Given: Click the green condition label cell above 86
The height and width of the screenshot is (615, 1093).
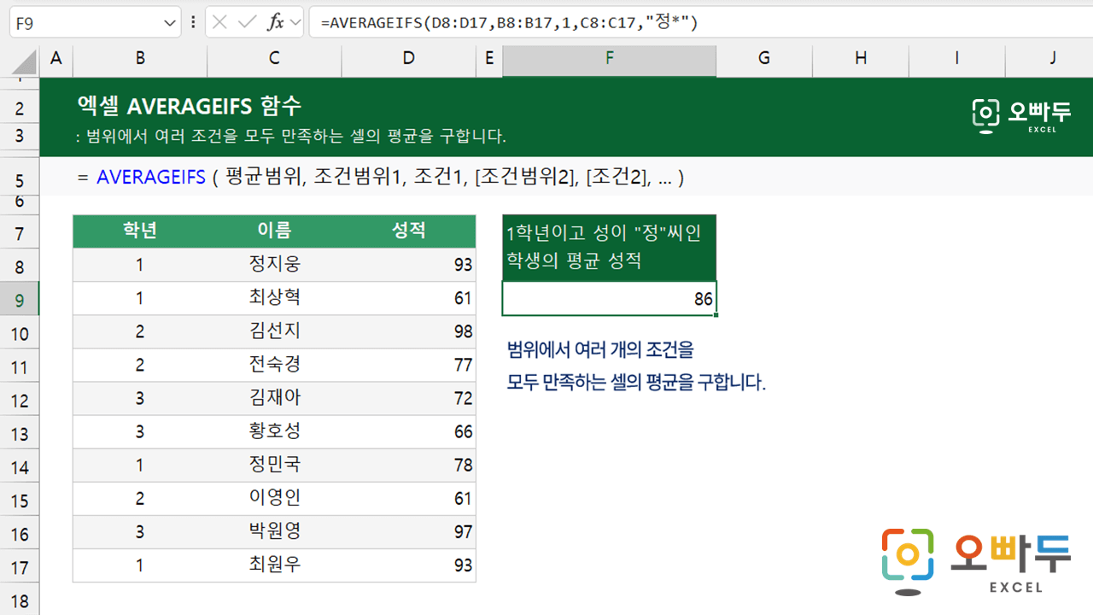Looking at the screenshot, I should (x=610, y=247).
